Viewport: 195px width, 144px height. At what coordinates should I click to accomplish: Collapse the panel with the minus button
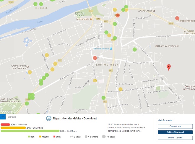[3, 117]
